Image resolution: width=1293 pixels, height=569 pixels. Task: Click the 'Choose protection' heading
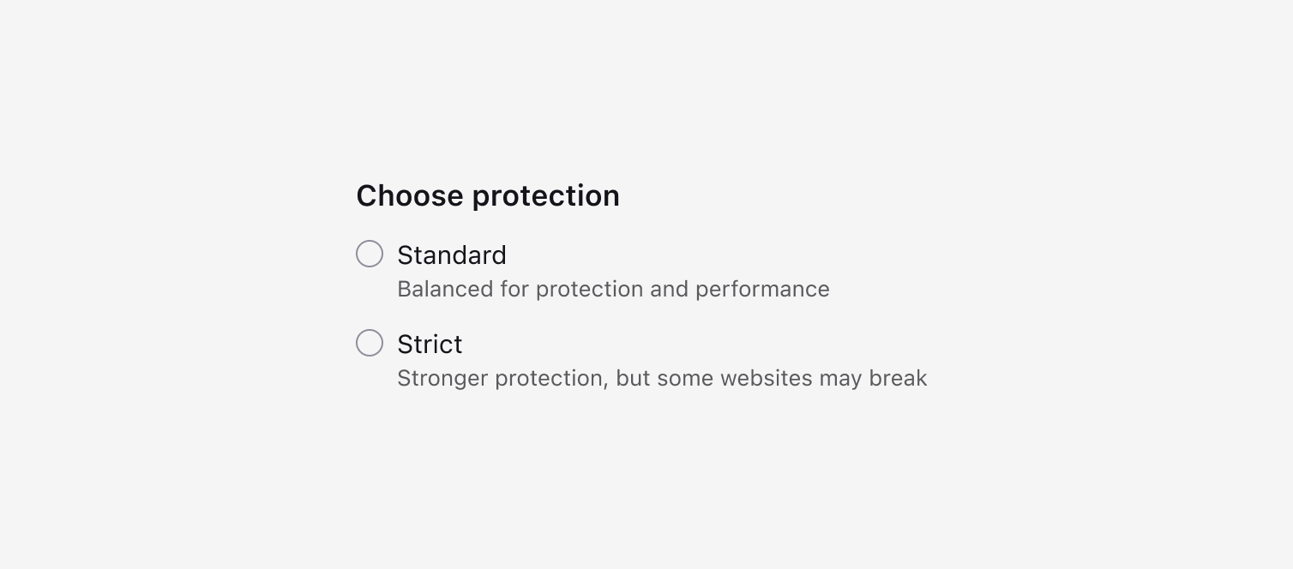click(487, 196)
